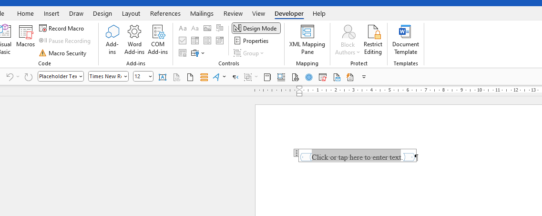Customize Quick Access Toolbar dropdown
This screenshot has width=542, height=216.
click(x=364, y=77)
